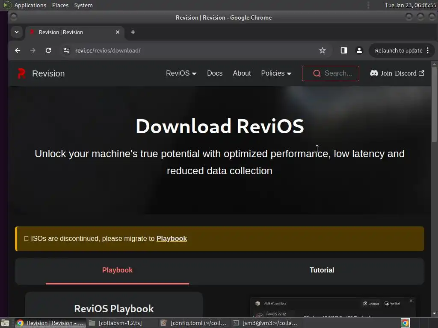The height and width of the screenshot is (328, 438).
Task: Click the Revision site title
Action: [x=48, y=73]
